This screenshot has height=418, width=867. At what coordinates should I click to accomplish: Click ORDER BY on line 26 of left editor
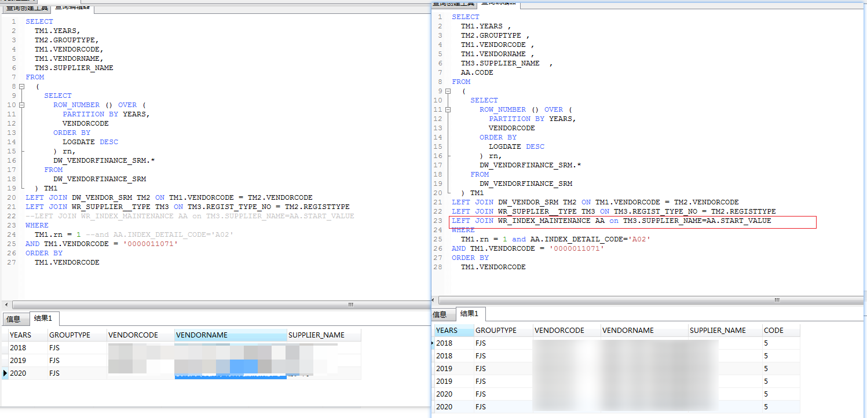[44, 253]
